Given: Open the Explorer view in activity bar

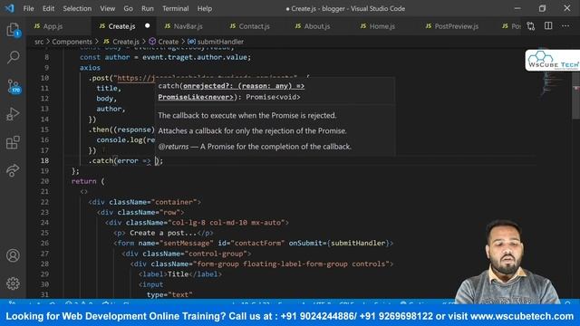Looking at the screenshot, I should click(13, 30).
